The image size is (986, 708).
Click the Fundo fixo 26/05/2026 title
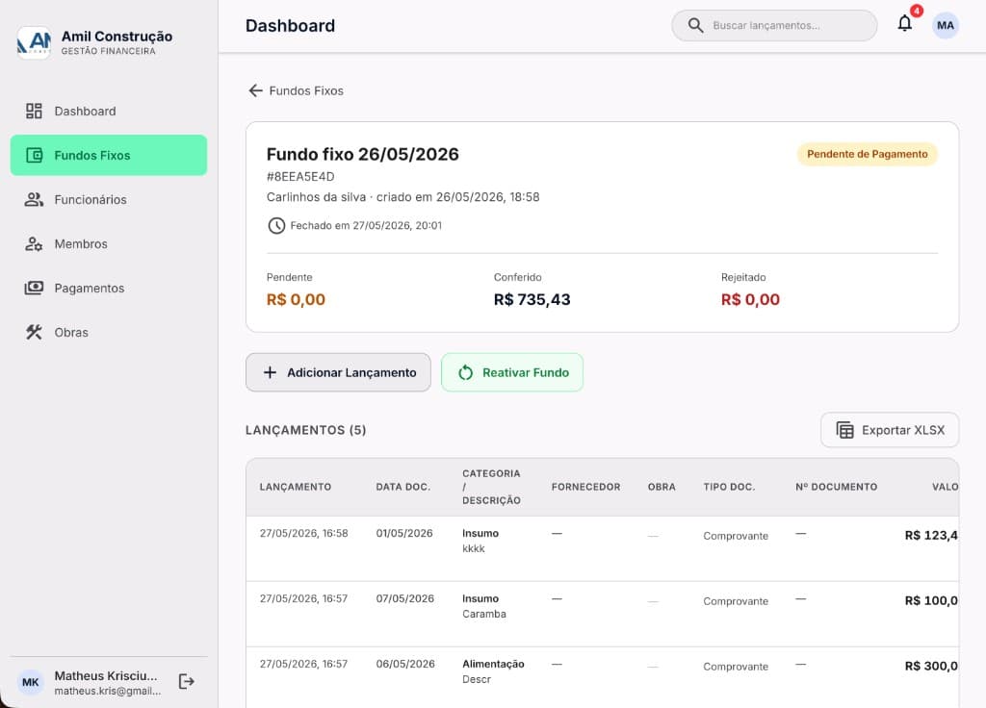[x=363, y=154]
